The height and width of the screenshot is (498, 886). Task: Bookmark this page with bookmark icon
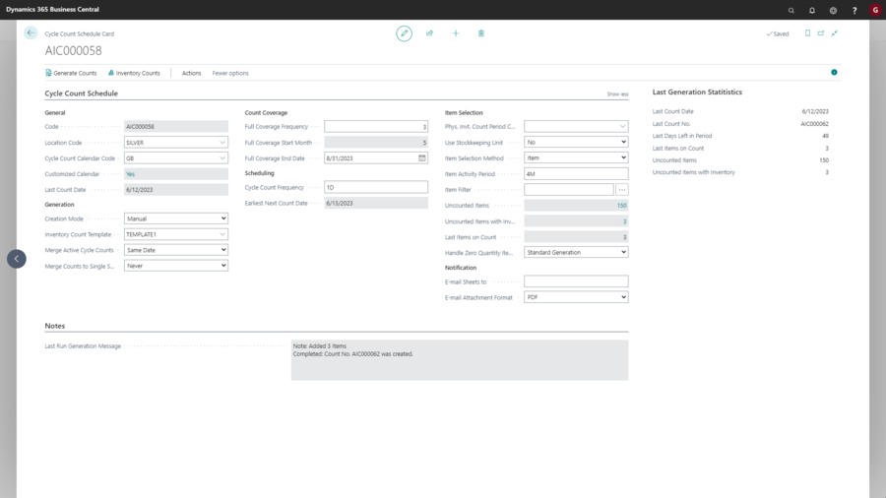point(807,33)
